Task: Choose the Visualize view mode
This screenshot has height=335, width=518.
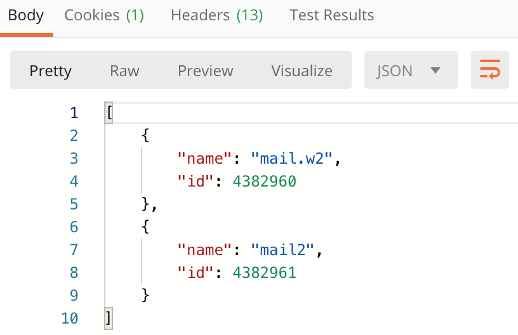Action: (302, 70)
